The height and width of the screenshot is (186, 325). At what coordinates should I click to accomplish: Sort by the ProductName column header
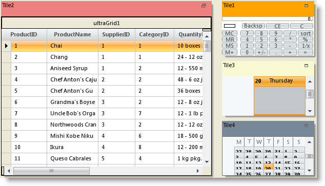tap(73, 34)
